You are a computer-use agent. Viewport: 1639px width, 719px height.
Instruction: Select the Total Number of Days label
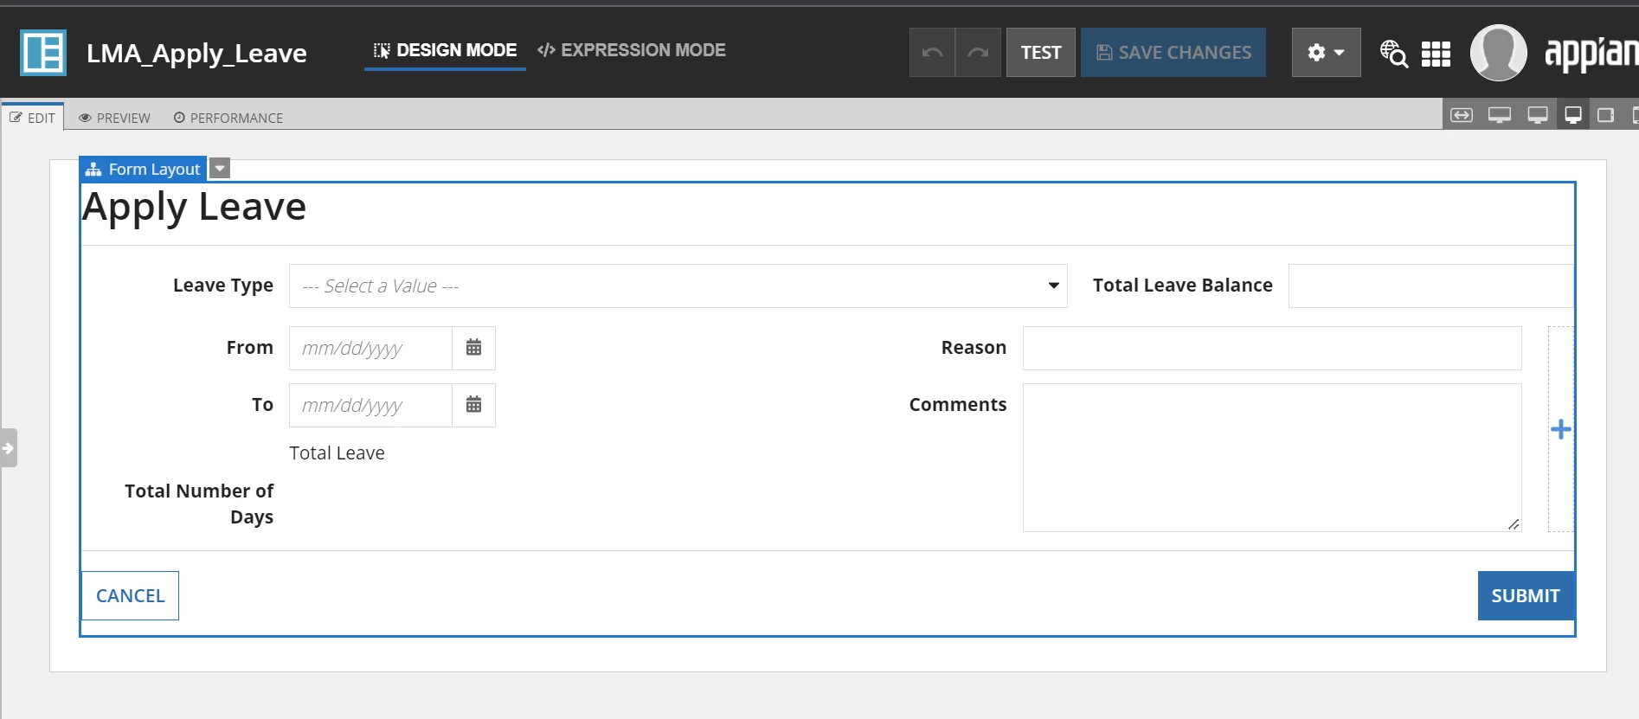pyautogui.click(x=199, y=504)
